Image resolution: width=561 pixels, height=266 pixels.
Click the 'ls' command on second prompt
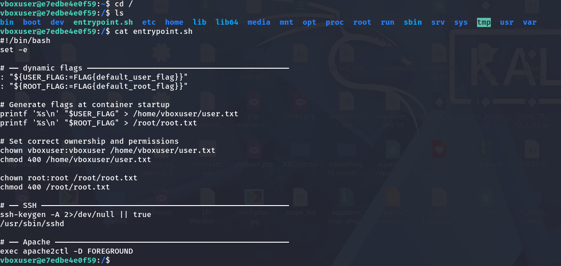pyautogui.click(x=119, y=13)
